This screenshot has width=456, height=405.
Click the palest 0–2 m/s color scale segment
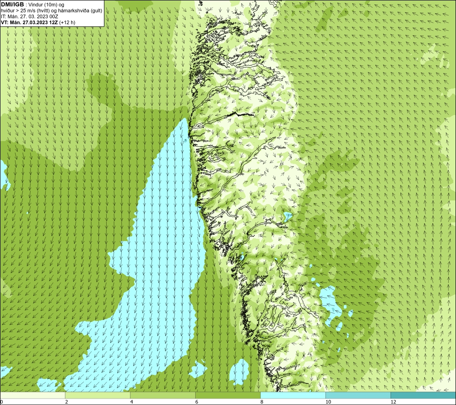pos(32,395)
